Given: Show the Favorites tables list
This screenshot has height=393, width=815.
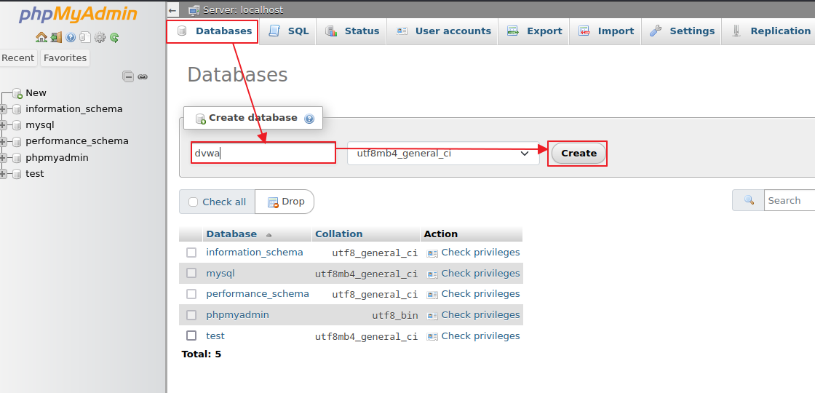Looking at the screenshot, I should [65, 57].
